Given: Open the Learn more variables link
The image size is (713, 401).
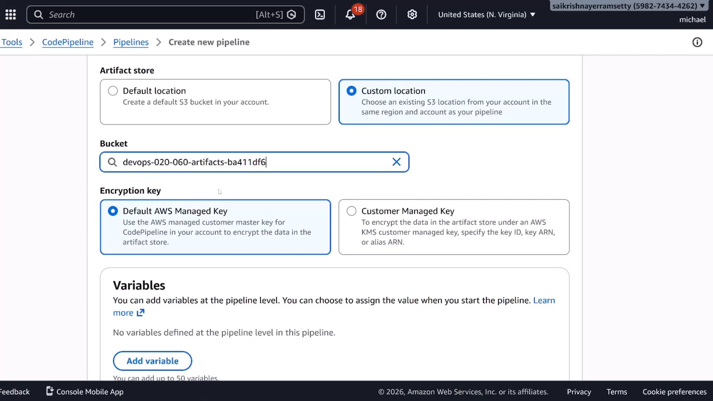Looking at the screenshot, I should [x=544, y=300].
